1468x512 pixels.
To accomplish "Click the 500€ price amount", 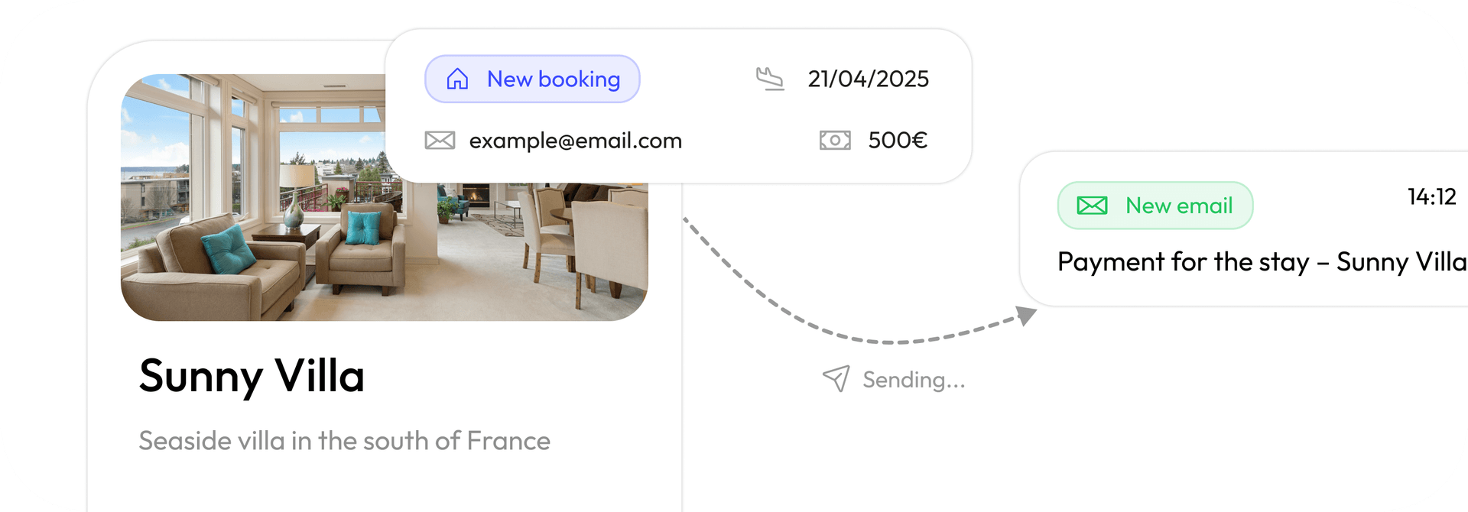I will tap(898, 140).
